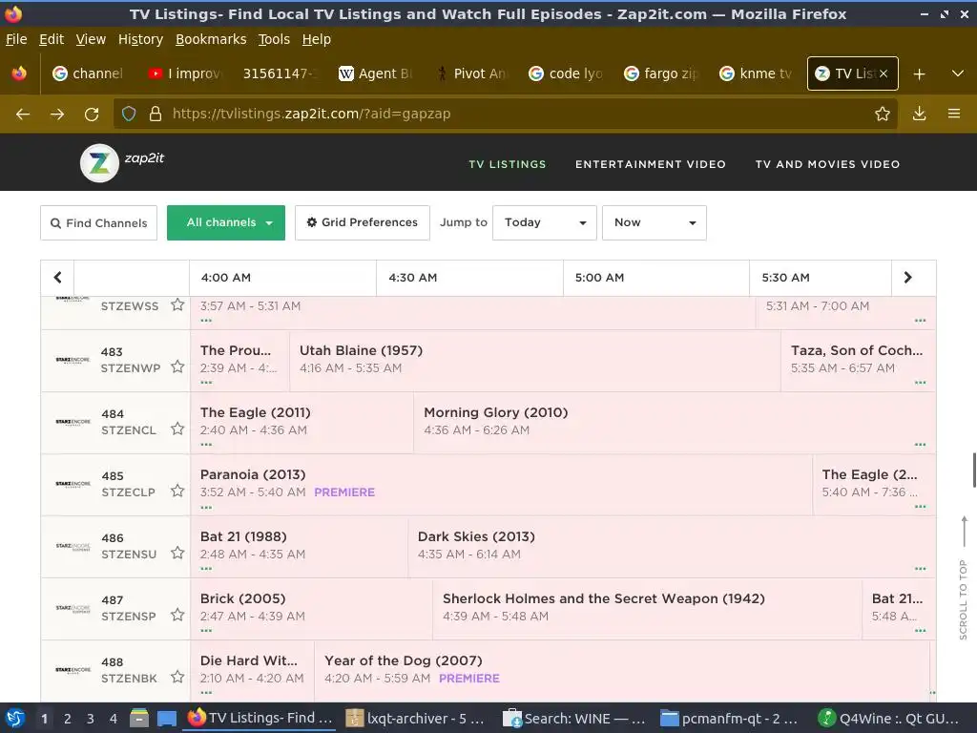Expand the All channels dropdown
The image size is (977, 733).
(x=226, y=222)
